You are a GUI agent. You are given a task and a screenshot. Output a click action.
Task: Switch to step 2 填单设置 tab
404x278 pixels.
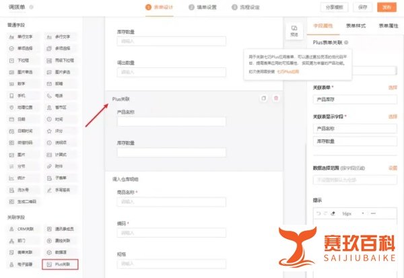(x=203, y=7)
